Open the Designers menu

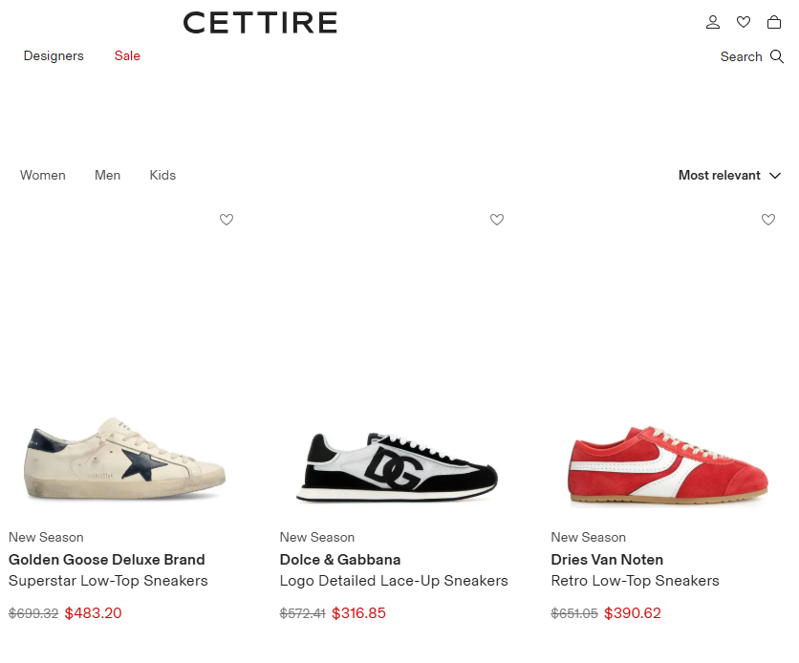pyautogui.click(x=54, y=56)
